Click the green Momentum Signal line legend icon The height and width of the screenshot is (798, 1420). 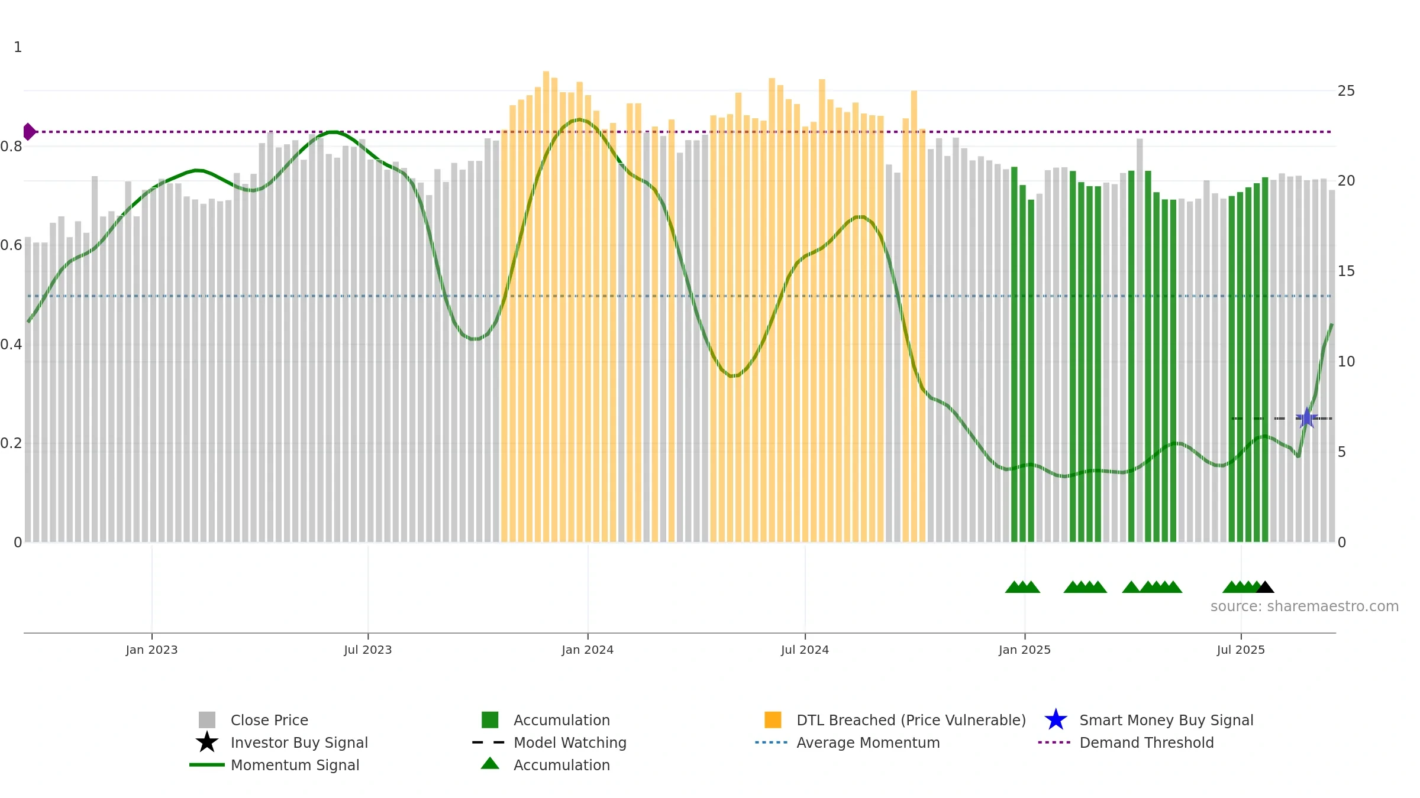pyautogui.click(x=207, y=765)
